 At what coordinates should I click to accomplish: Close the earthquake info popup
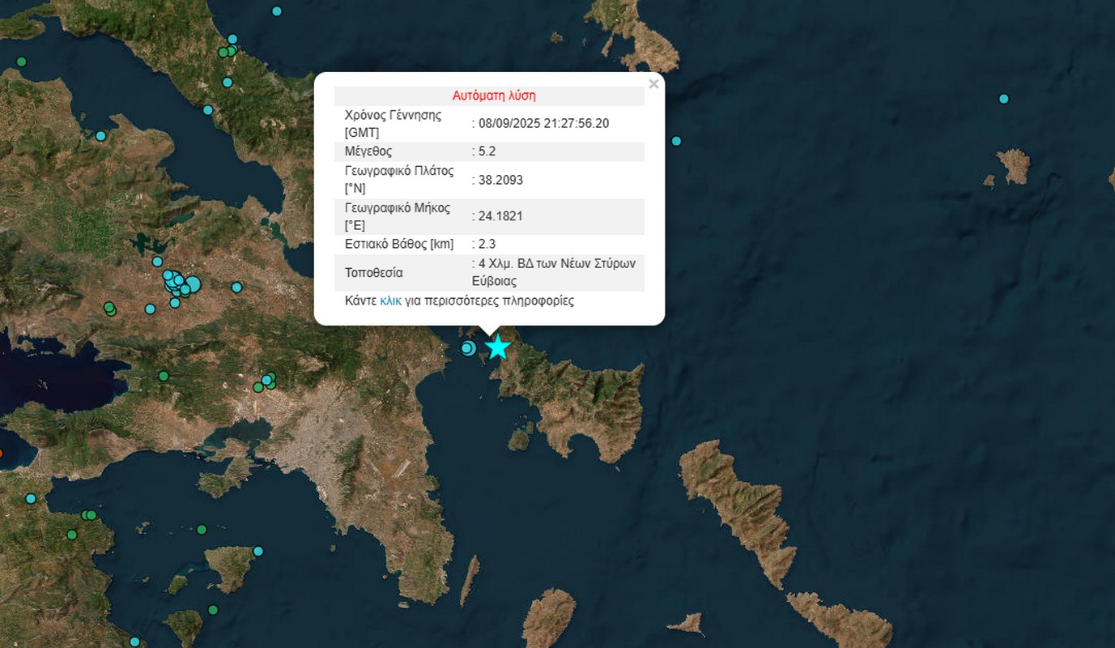pyautogui.click(x=653, y=84)
